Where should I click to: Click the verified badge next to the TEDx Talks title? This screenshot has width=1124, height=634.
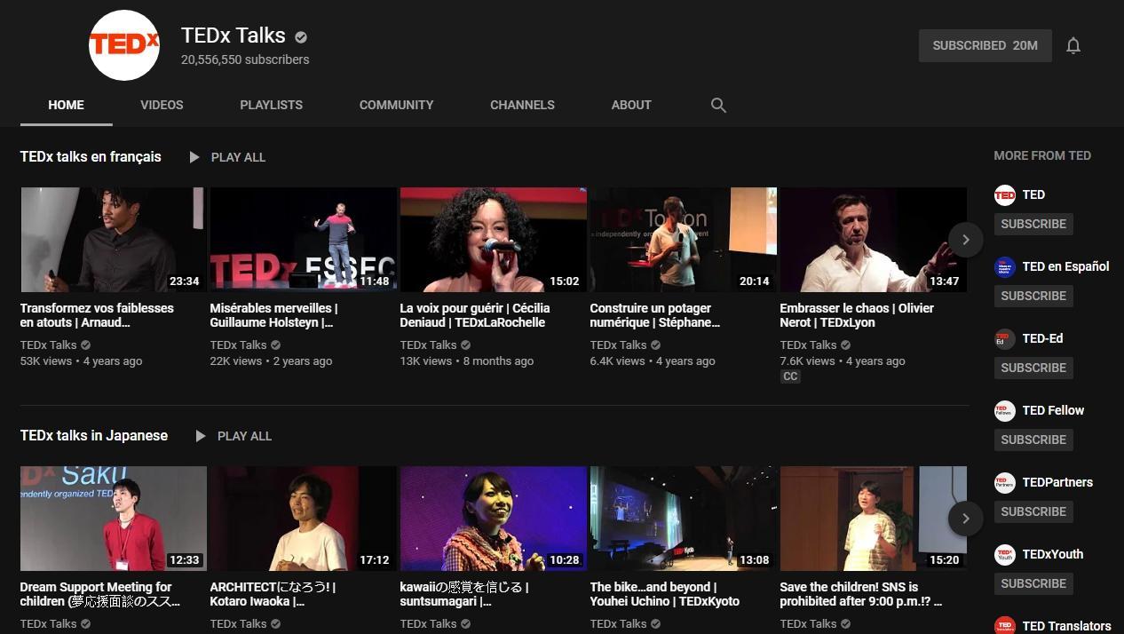[301, 37]
